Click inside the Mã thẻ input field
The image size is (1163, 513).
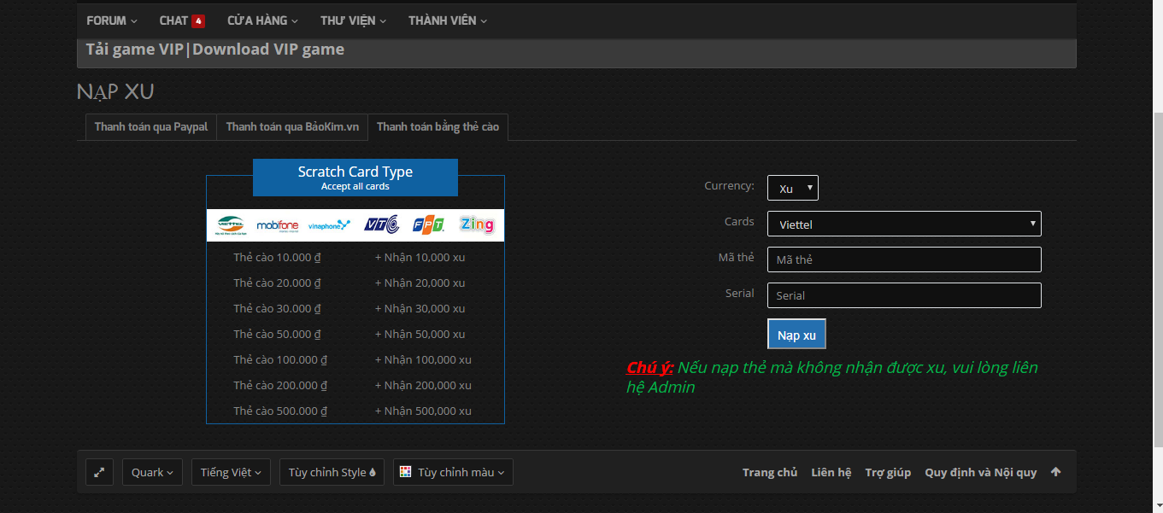903,259
